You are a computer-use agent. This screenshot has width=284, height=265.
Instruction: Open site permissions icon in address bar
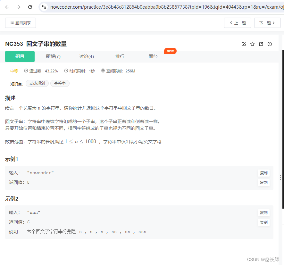[44, 7]
